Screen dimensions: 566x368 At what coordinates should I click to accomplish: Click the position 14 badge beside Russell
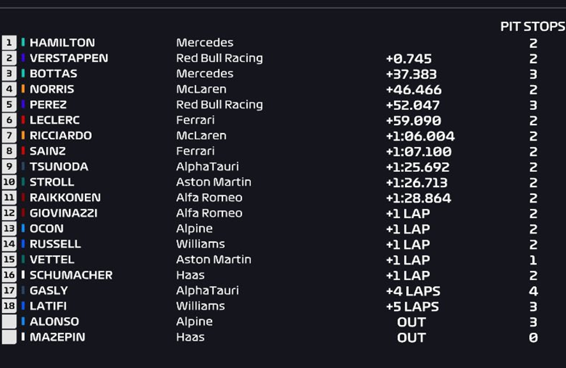(9, 244)
